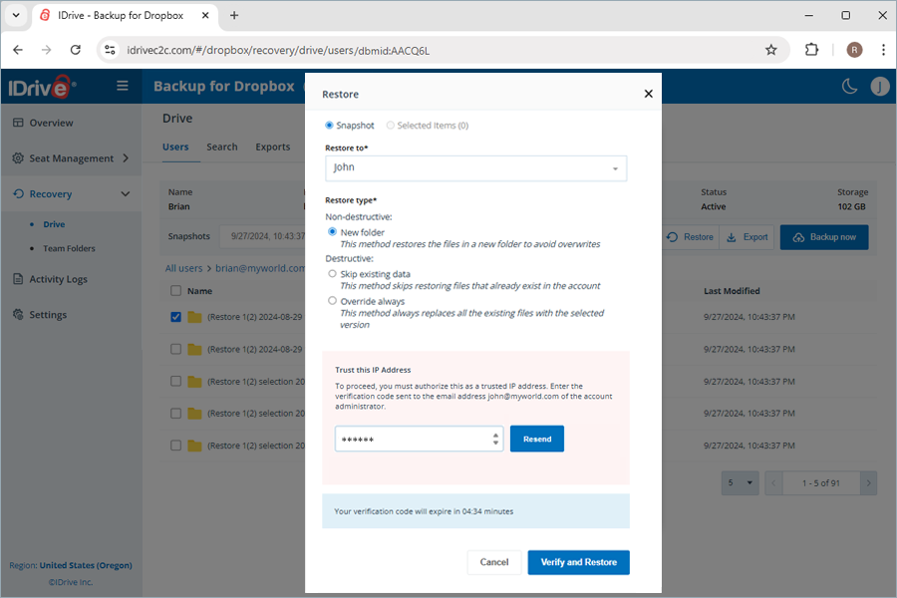Increase the verification code with the up stepper
This screenshot has width=897, height=598.
click(x=495, y=434)
